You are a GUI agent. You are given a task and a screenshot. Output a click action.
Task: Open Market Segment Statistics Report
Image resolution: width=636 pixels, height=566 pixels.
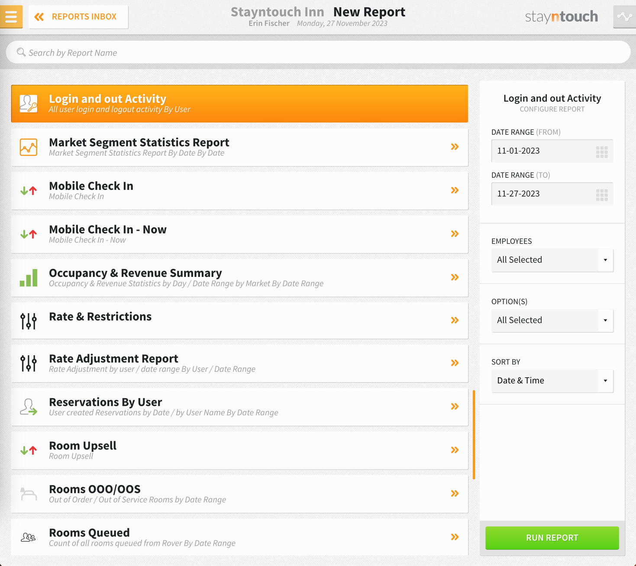[239, 147]
